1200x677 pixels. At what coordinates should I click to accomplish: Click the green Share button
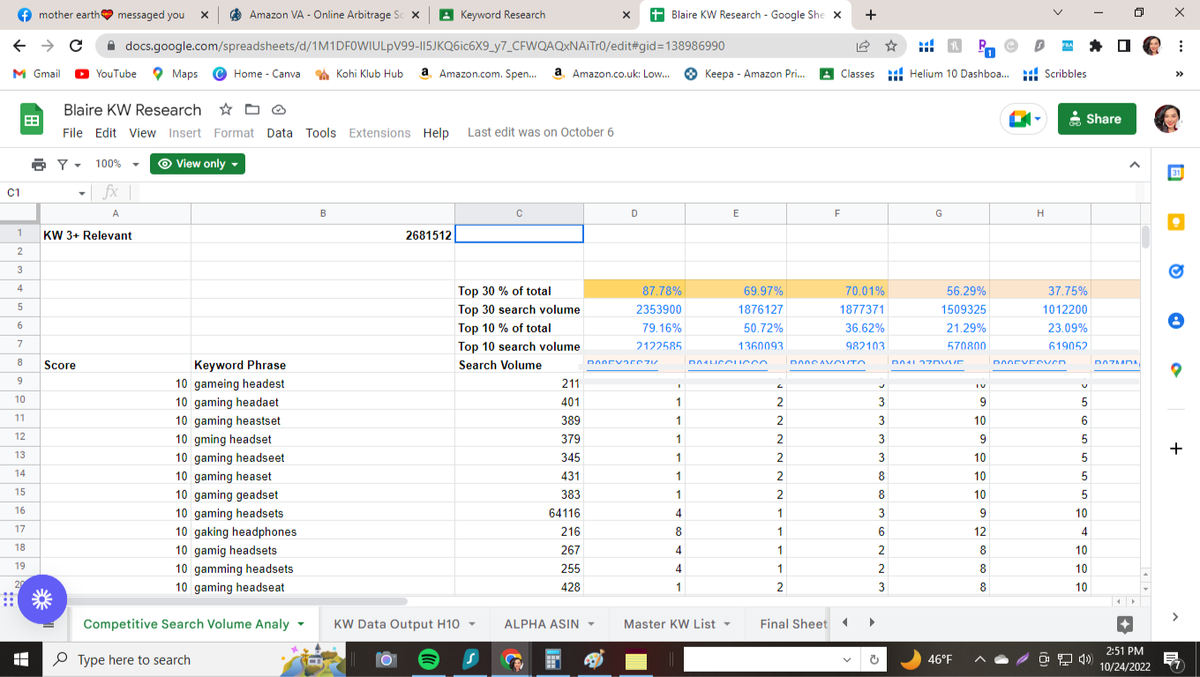tap(1097, 119)
